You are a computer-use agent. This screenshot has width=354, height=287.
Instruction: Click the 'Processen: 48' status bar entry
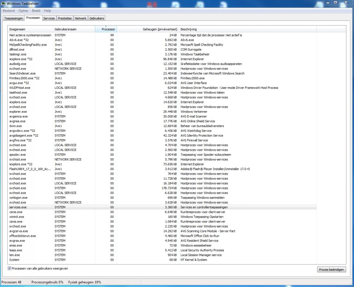[12, 282]
